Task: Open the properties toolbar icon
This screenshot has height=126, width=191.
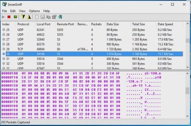Action: [x=54, y=17]
